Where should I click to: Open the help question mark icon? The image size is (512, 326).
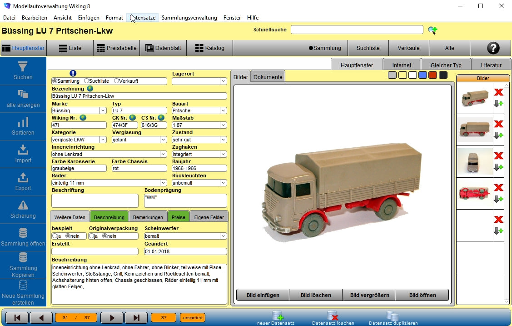click(492, 48)
